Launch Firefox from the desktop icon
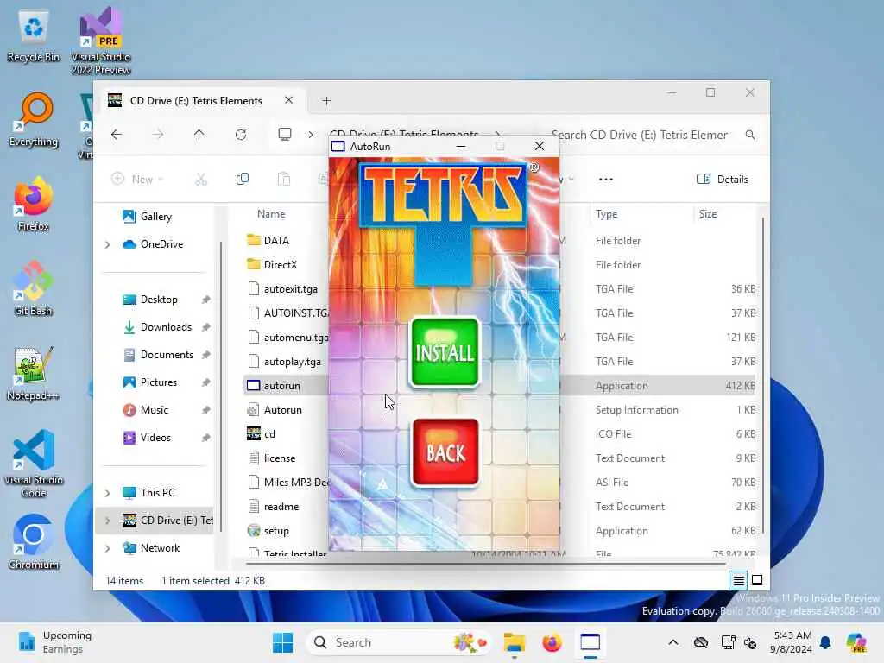Viewport: 884px width, 663px height. pyautogui.click(x=34, y=204)
